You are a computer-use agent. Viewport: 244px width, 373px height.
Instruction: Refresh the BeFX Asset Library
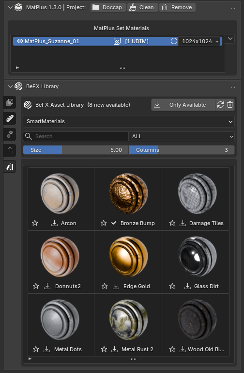220,105
